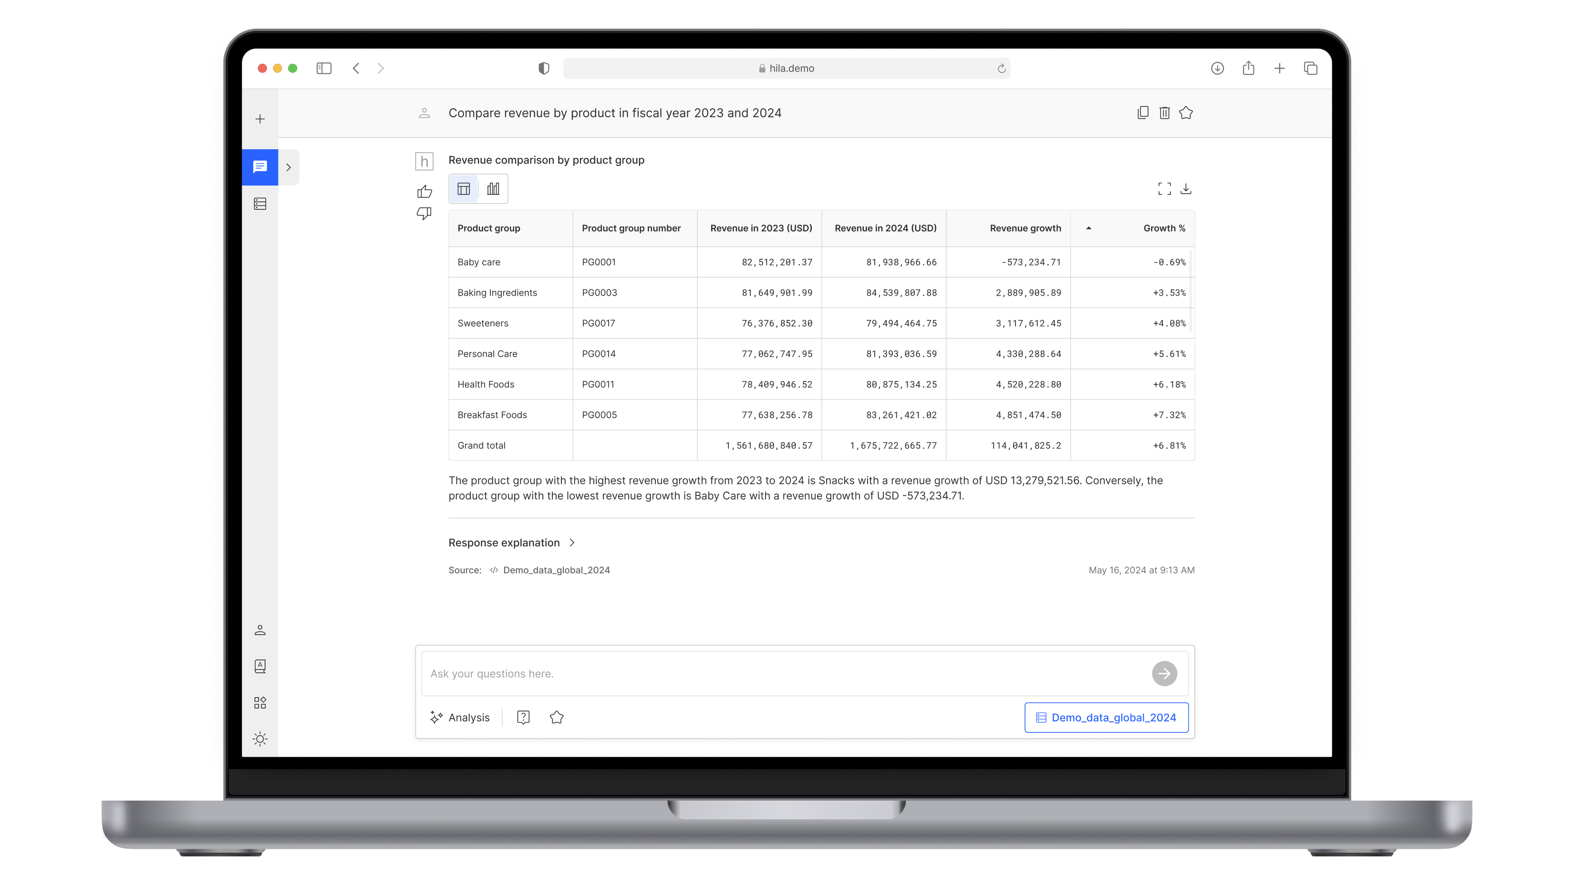The image size is (1574, 885).
Task: Expand the sidebar panel chevron
Action: (289, 167)
